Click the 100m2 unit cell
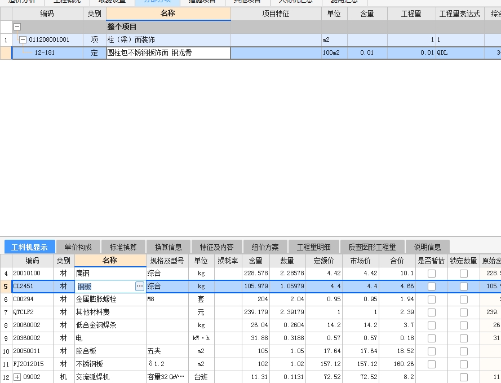Viewport: 501px width, 383px height. tap(334, 53)
